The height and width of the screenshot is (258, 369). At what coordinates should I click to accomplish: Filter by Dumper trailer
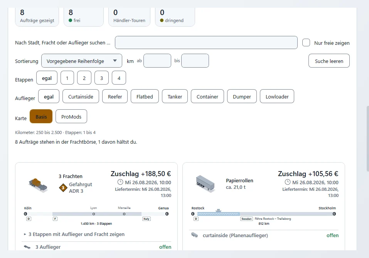(x=242, y=96)
